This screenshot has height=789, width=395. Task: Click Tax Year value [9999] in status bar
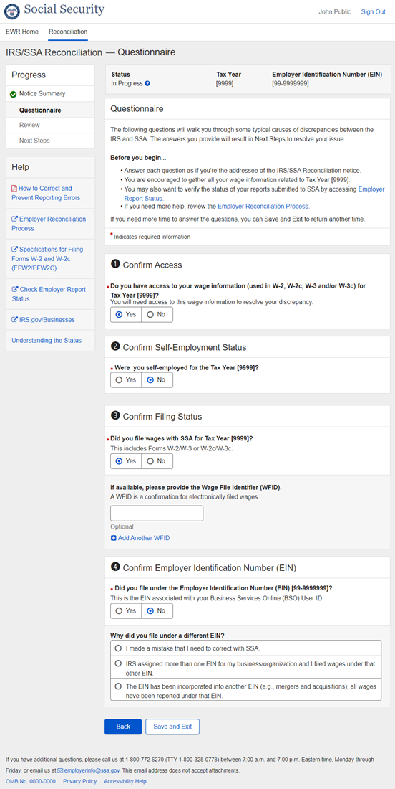(225, 83)
